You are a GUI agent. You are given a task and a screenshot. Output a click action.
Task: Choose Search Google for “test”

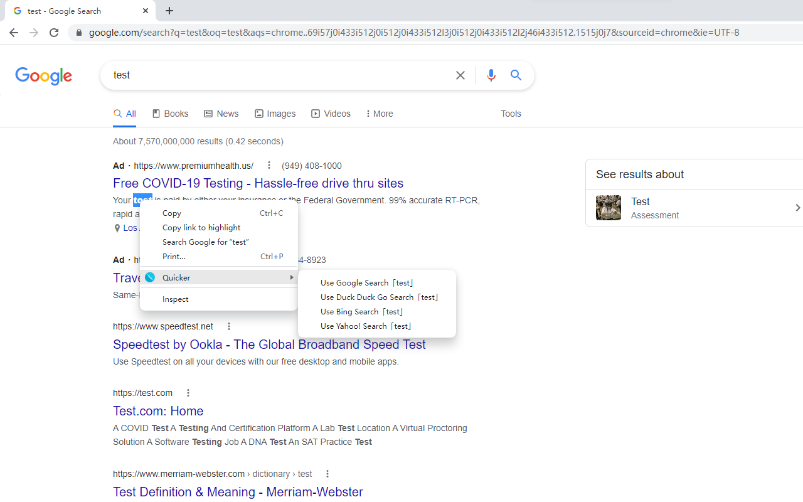tap(218, 242)
